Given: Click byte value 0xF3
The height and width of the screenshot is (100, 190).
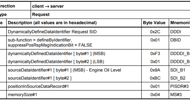Looking at the screenshot, I should pyautogui.click(x=155, y=53).
